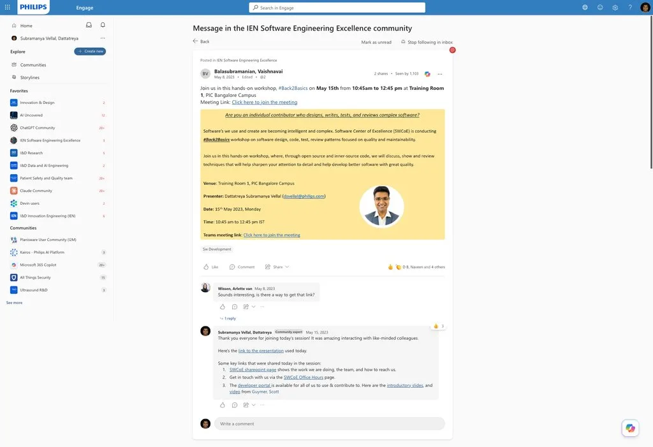Click the Philips logo
The height and width of the screenshot is (447, 653).
pyautogui.click(x=33, y=7)
